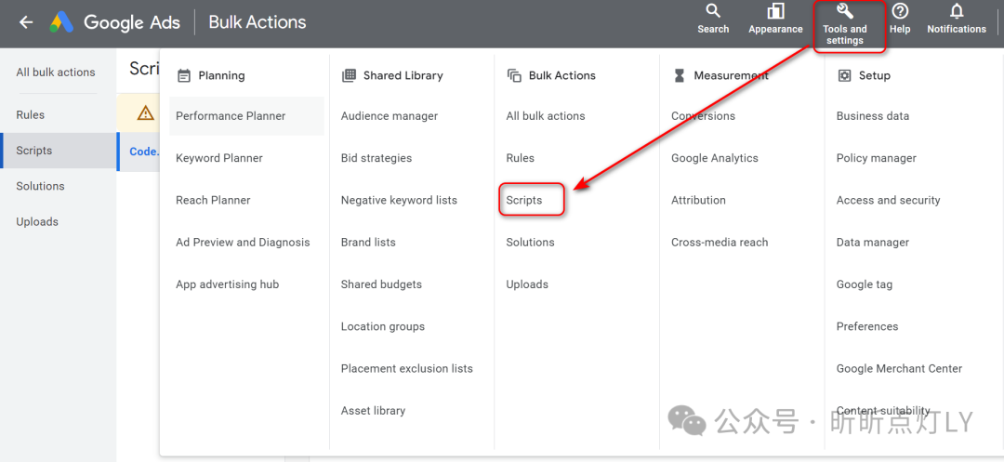The image size is (1004, 462).
Task: Click the yellow warning triangle icon
Action: pyautogui.click(x=145, y=112)
